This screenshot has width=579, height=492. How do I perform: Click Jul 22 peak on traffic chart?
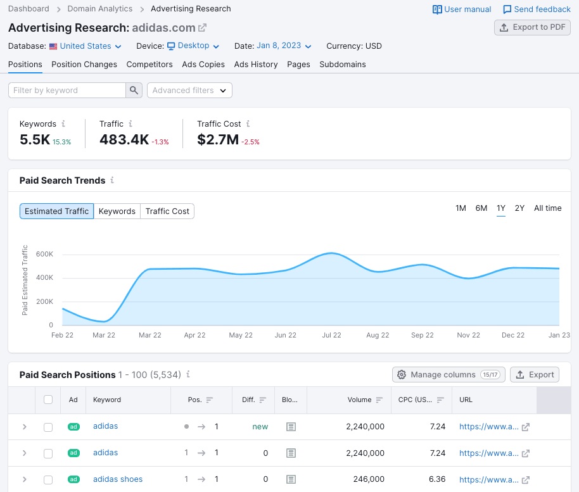coord(331,253)
